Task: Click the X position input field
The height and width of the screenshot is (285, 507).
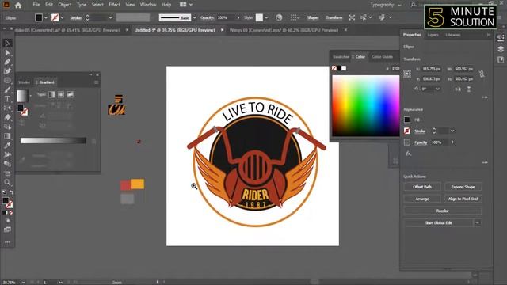Action: tap(432, 69)
